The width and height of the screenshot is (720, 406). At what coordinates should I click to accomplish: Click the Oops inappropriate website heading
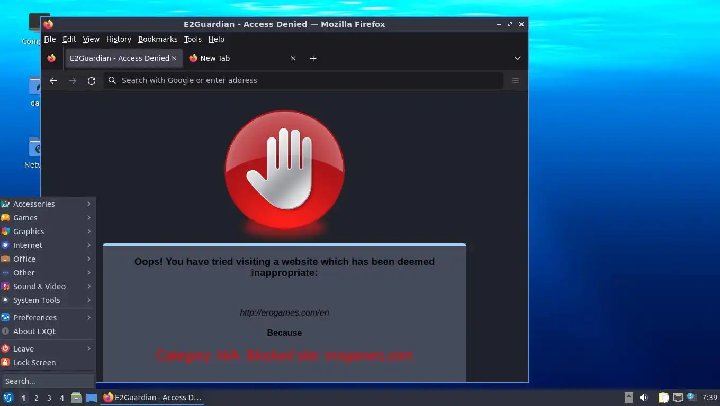(x=284, y=267)
